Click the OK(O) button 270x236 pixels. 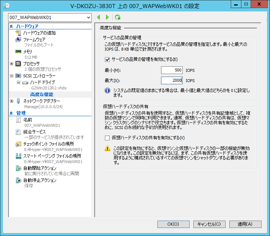coord(174,224)
